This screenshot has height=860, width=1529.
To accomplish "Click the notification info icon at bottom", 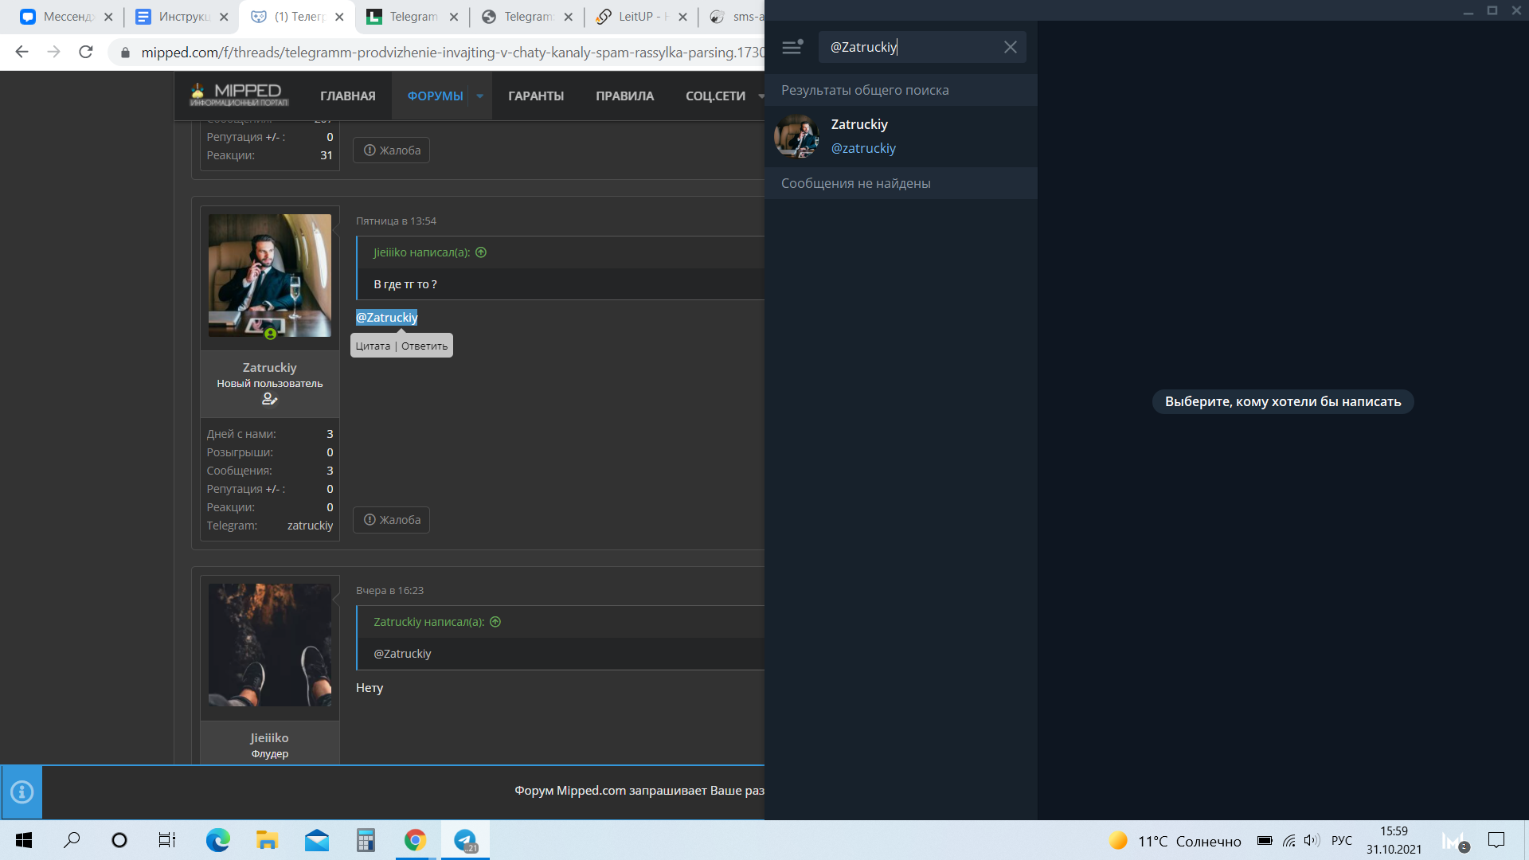I will pos(22,792).
